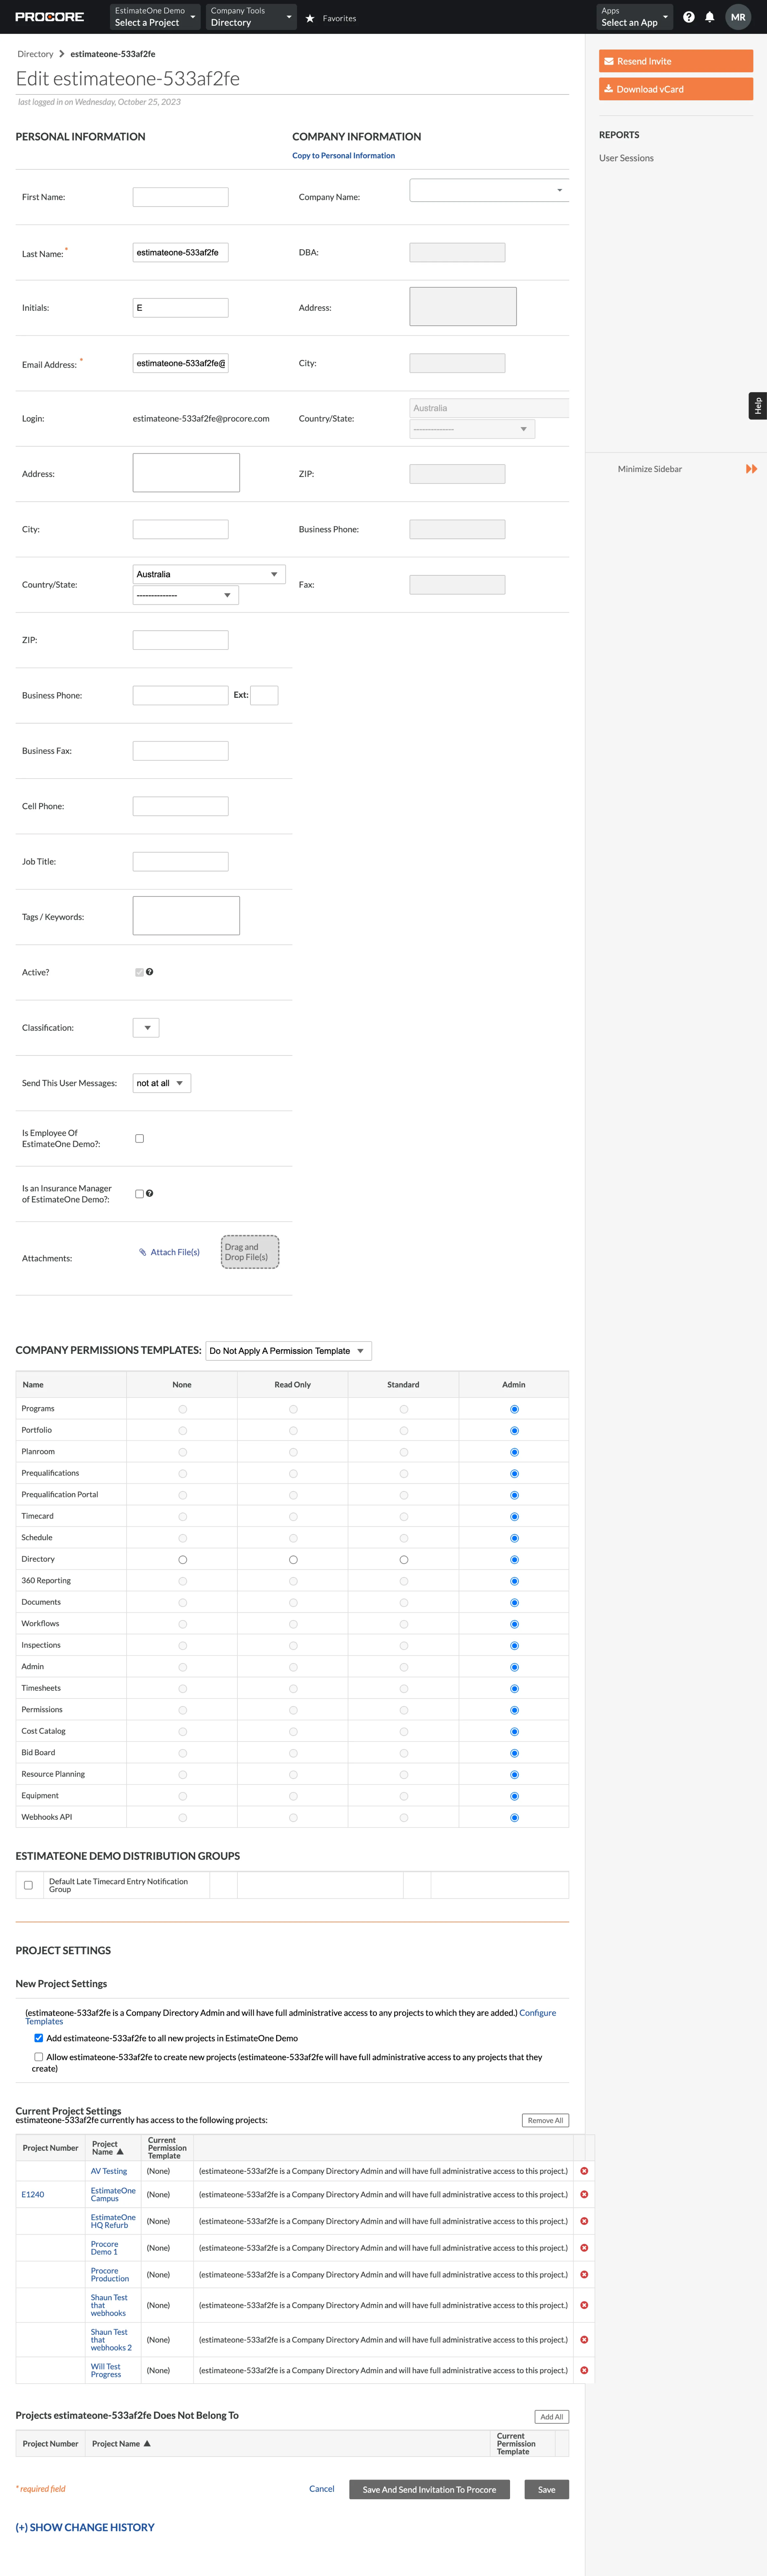The height and width of the screenshot is (2576, 767).
Task: Remove Procore Production with red X
Action: (x=584, y=2274)
